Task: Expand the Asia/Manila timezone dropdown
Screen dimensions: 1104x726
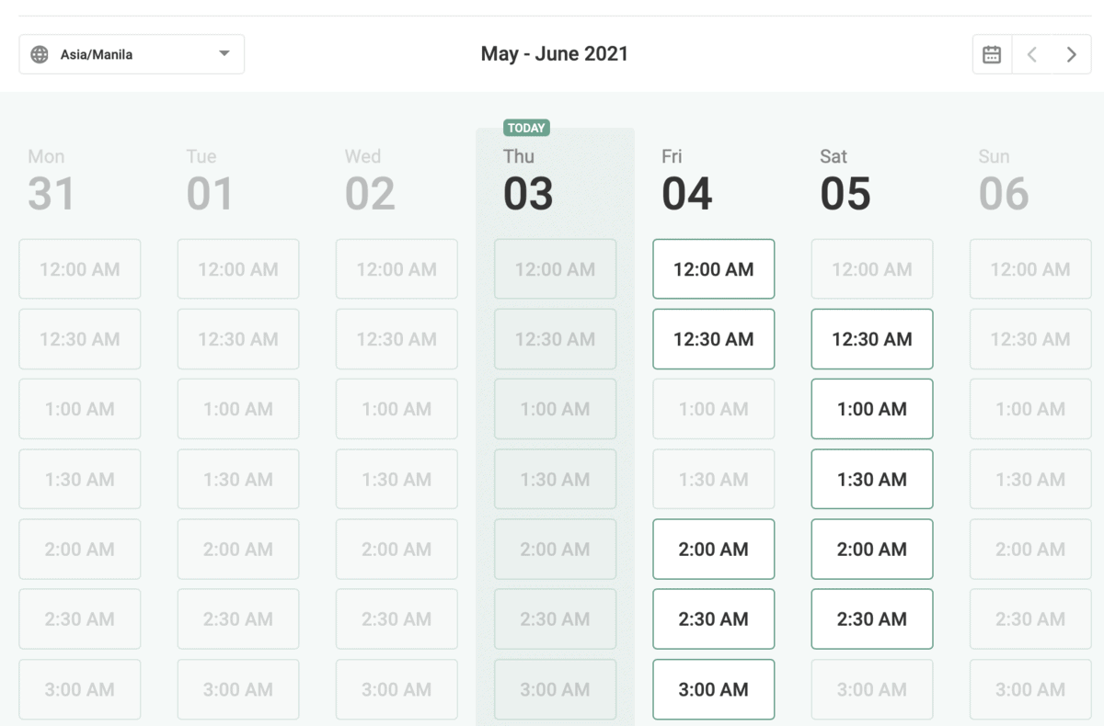Action: pos(132,54)
